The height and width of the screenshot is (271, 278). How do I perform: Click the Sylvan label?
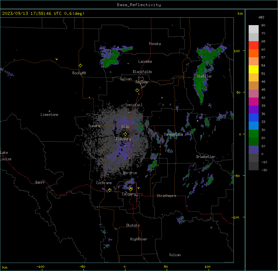point(126,79)
